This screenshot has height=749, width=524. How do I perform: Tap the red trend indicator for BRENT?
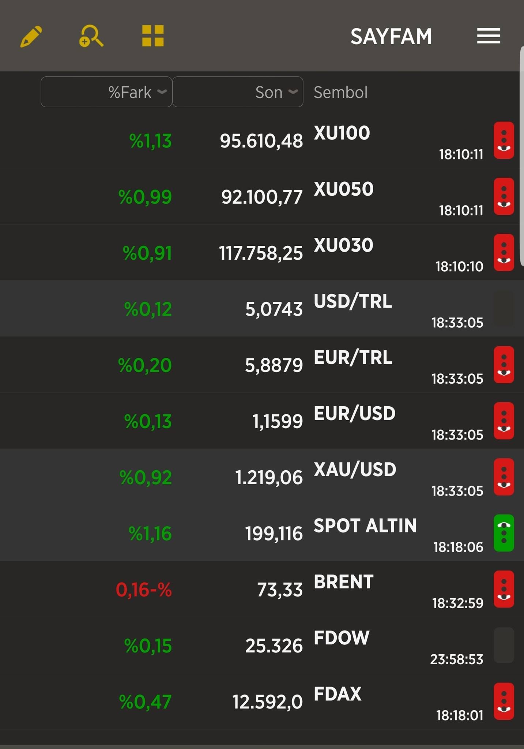(x=504, y=589)
